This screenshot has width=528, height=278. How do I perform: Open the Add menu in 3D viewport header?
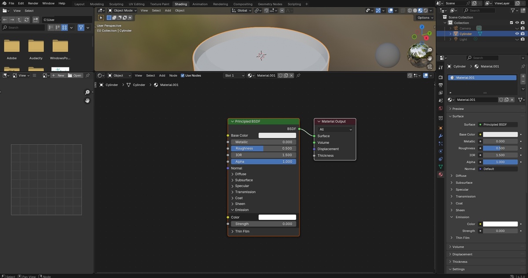pyautogui.click(x=168, y=11)
